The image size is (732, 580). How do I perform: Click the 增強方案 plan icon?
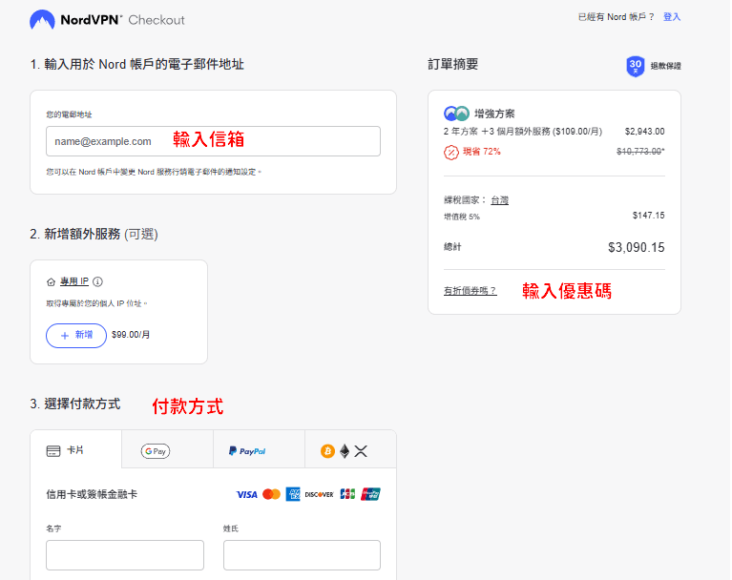(x=456, y=114)
